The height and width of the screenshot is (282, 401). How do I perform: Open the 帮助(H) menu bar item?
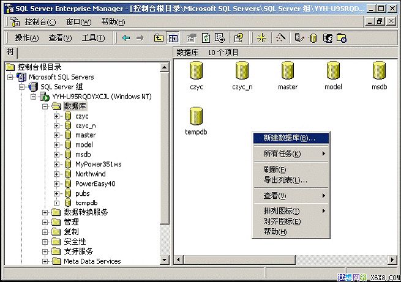(113, 22)
